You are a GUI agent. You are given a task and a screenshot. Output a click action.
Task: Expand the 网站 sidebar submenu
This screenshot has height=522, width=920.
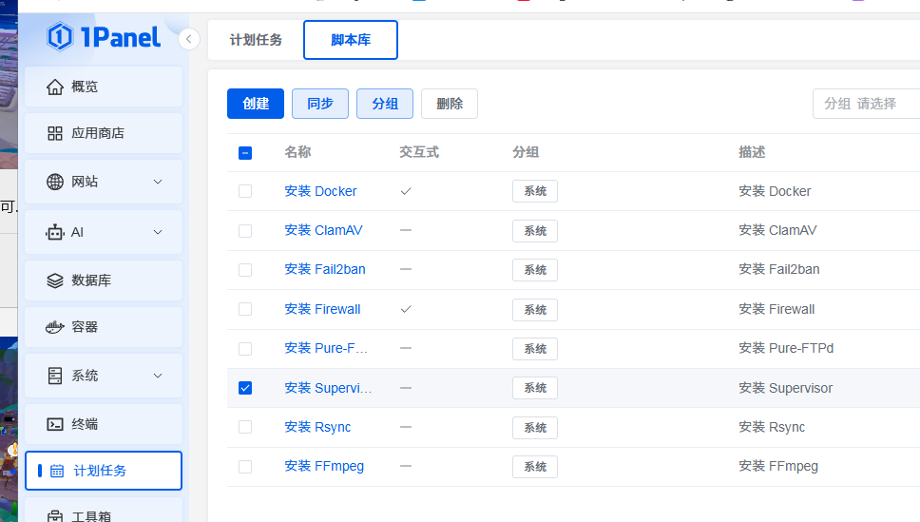click(x=158, y=182)
